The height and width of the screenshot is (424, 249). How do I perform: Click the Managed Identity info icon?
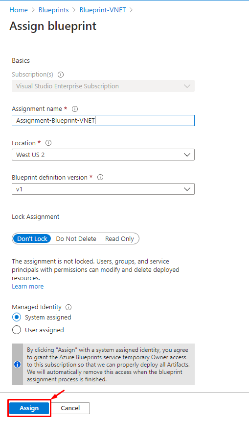[x=68, y=307]
